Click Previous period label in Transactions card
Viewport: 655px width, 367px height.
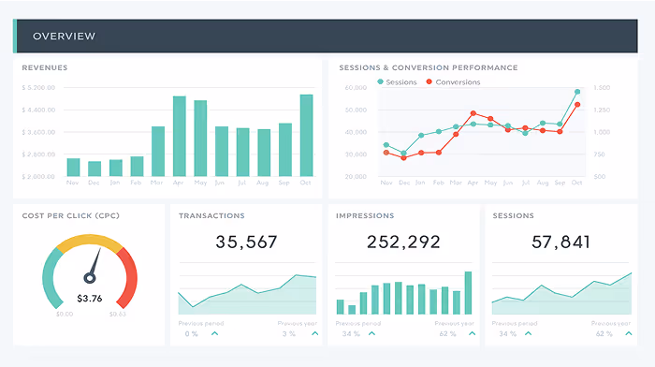pos(201,324)
